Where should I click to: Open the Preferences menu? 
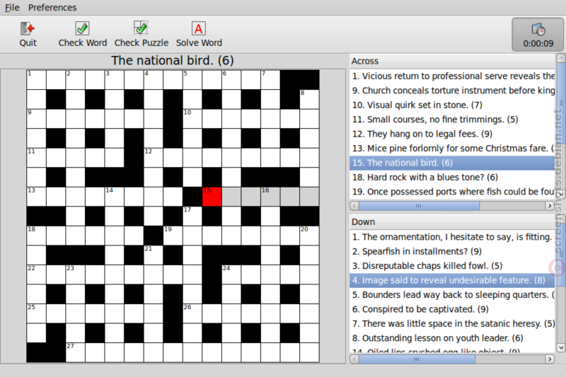point(52,8)
